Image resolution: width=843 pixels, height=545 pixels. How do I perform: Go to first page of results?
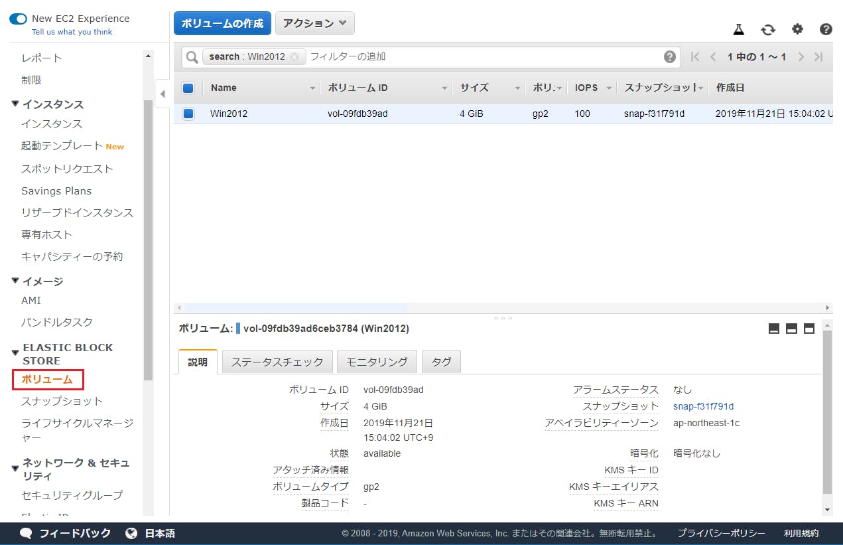click(695, 57)
